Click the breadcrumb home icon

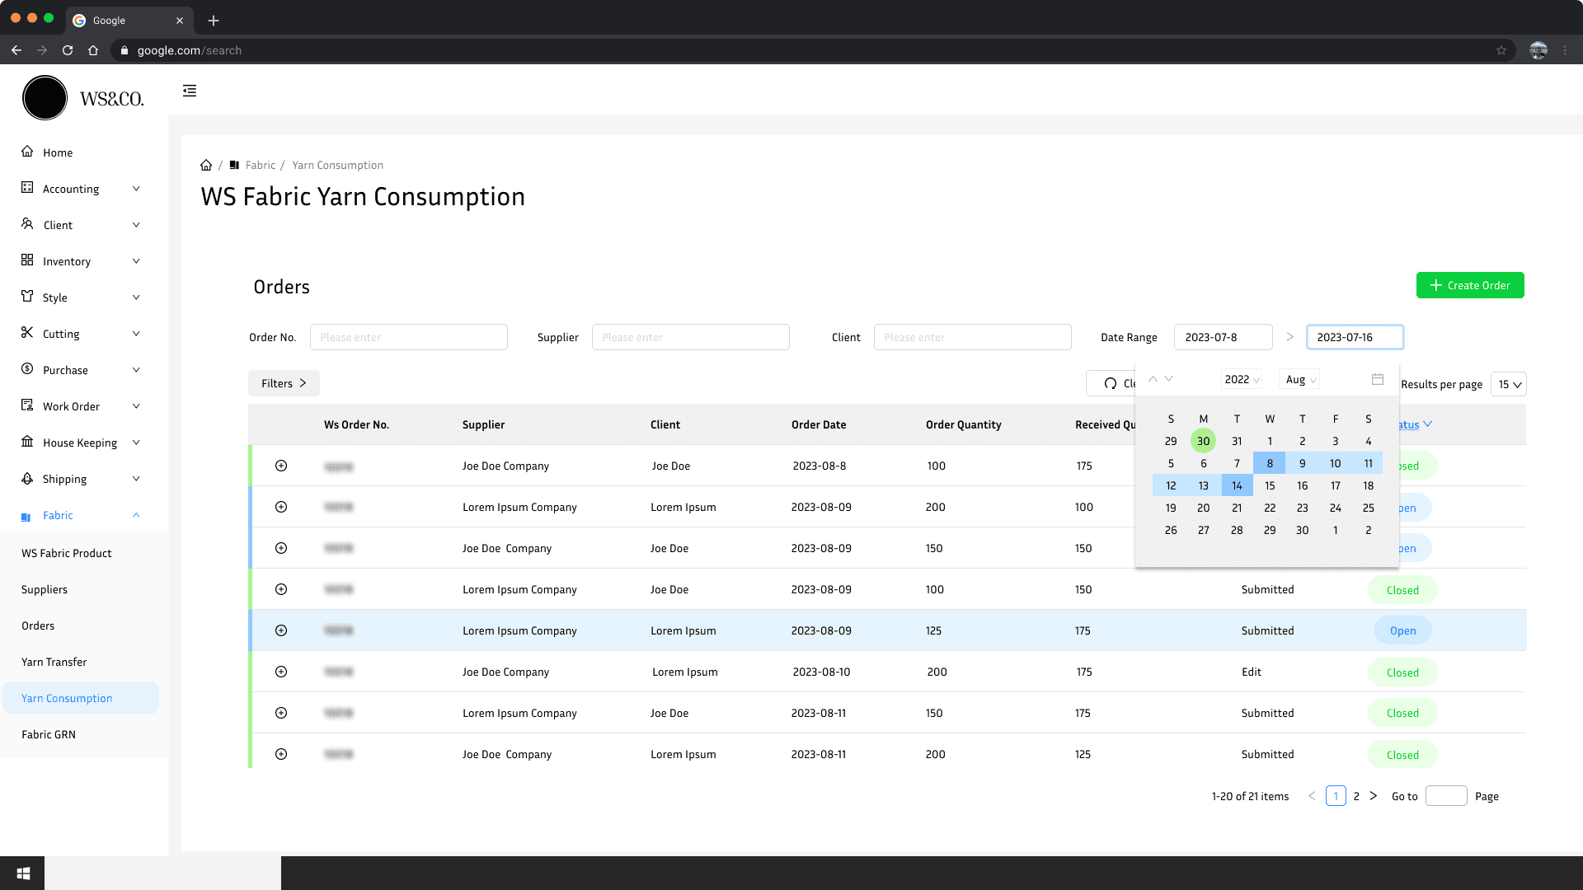(206, 165)
